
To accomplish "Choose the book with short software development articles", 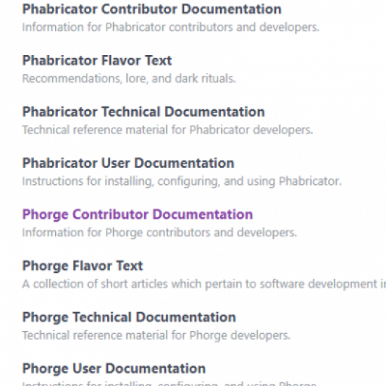I will click(82, 266).
